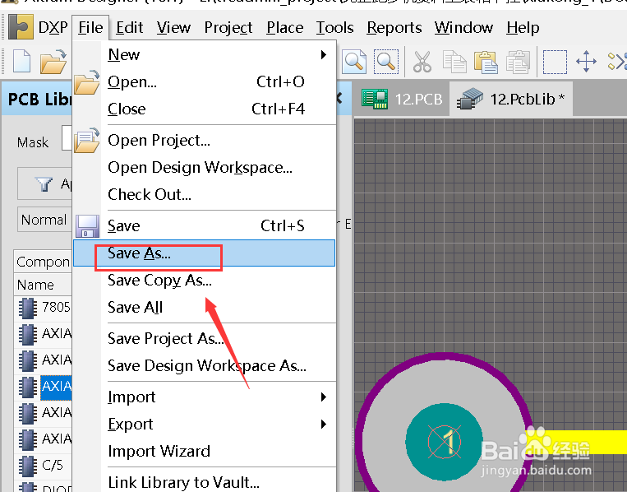Open the Place menu

pos(284,28)
